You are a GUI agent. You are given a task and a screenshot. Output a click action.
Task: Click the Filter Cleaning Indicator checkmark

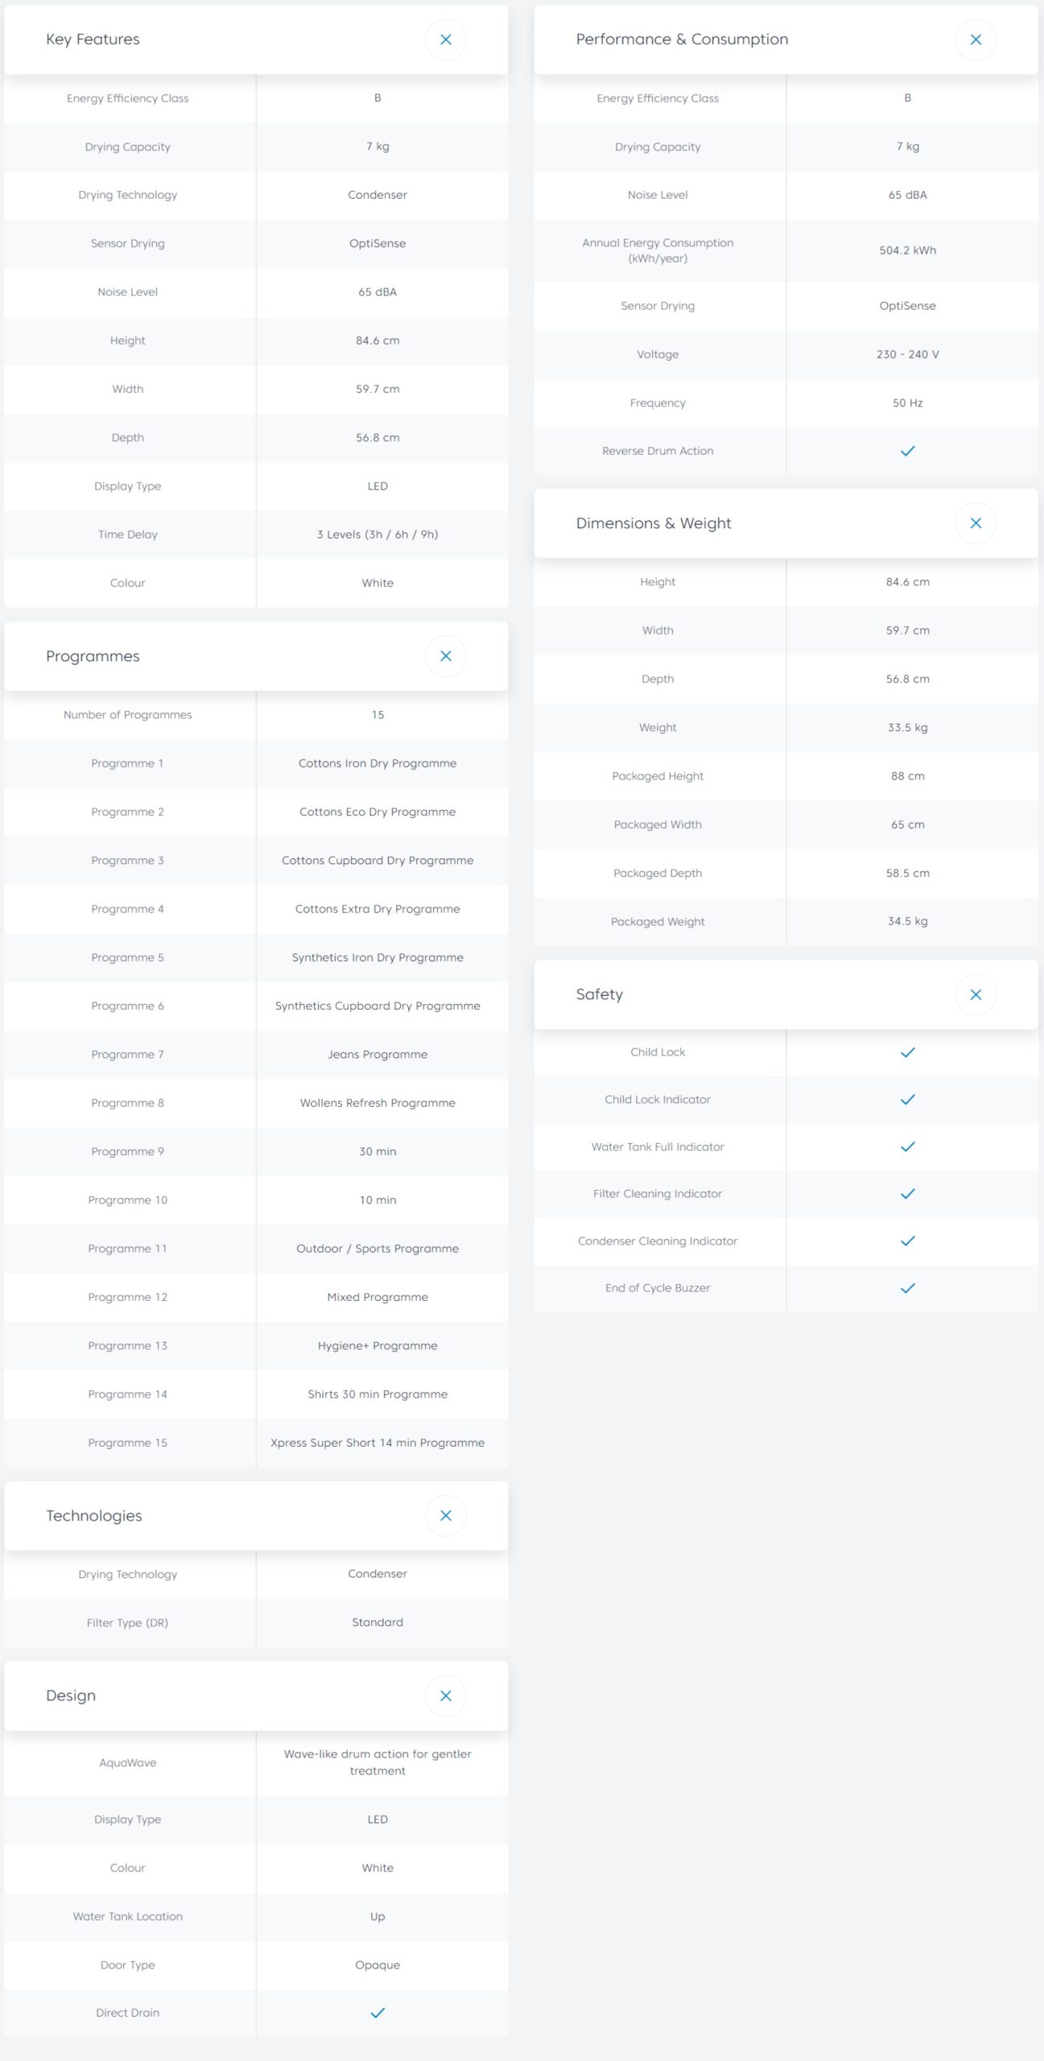pos(907,1194)
